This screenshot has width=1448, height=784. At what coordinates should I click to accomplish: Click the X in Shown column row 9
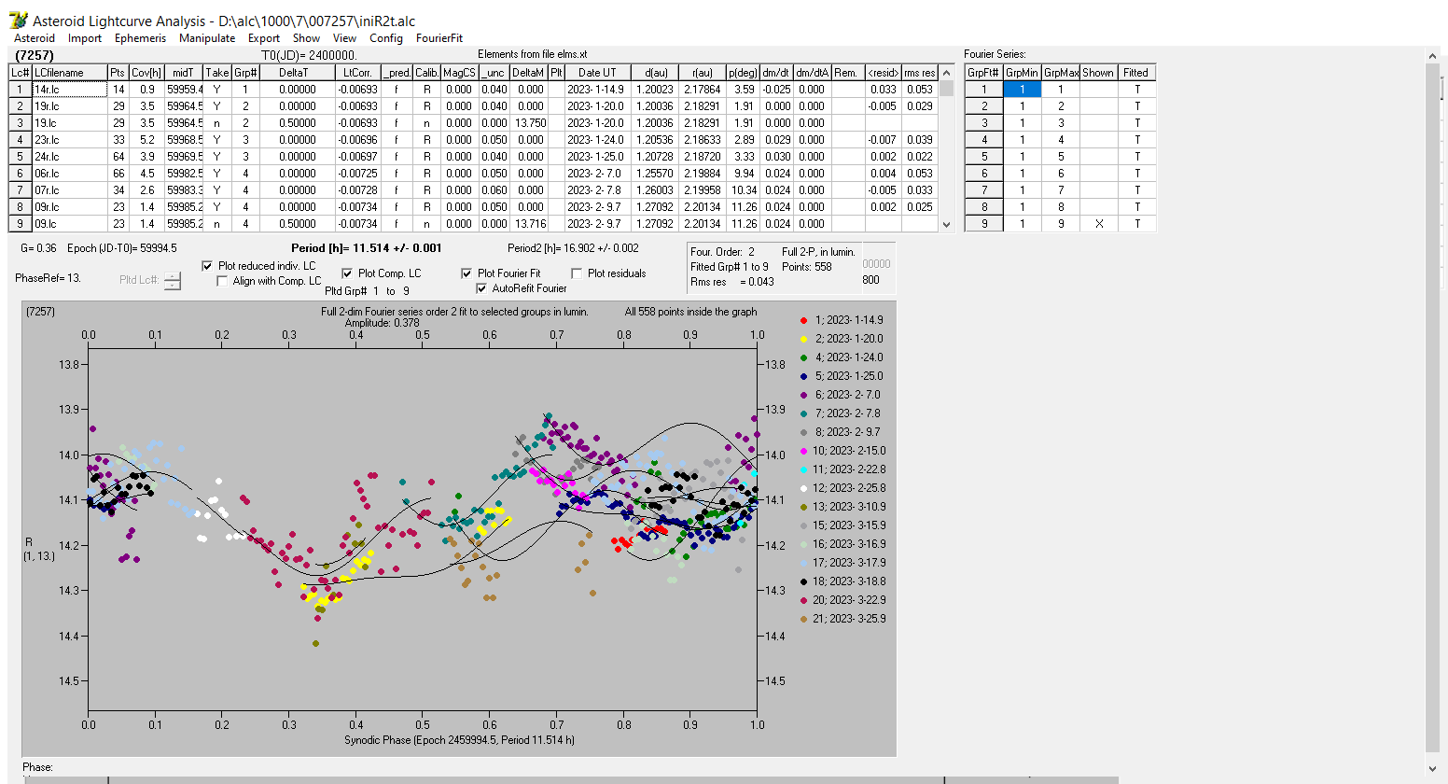click(1098, 224)
